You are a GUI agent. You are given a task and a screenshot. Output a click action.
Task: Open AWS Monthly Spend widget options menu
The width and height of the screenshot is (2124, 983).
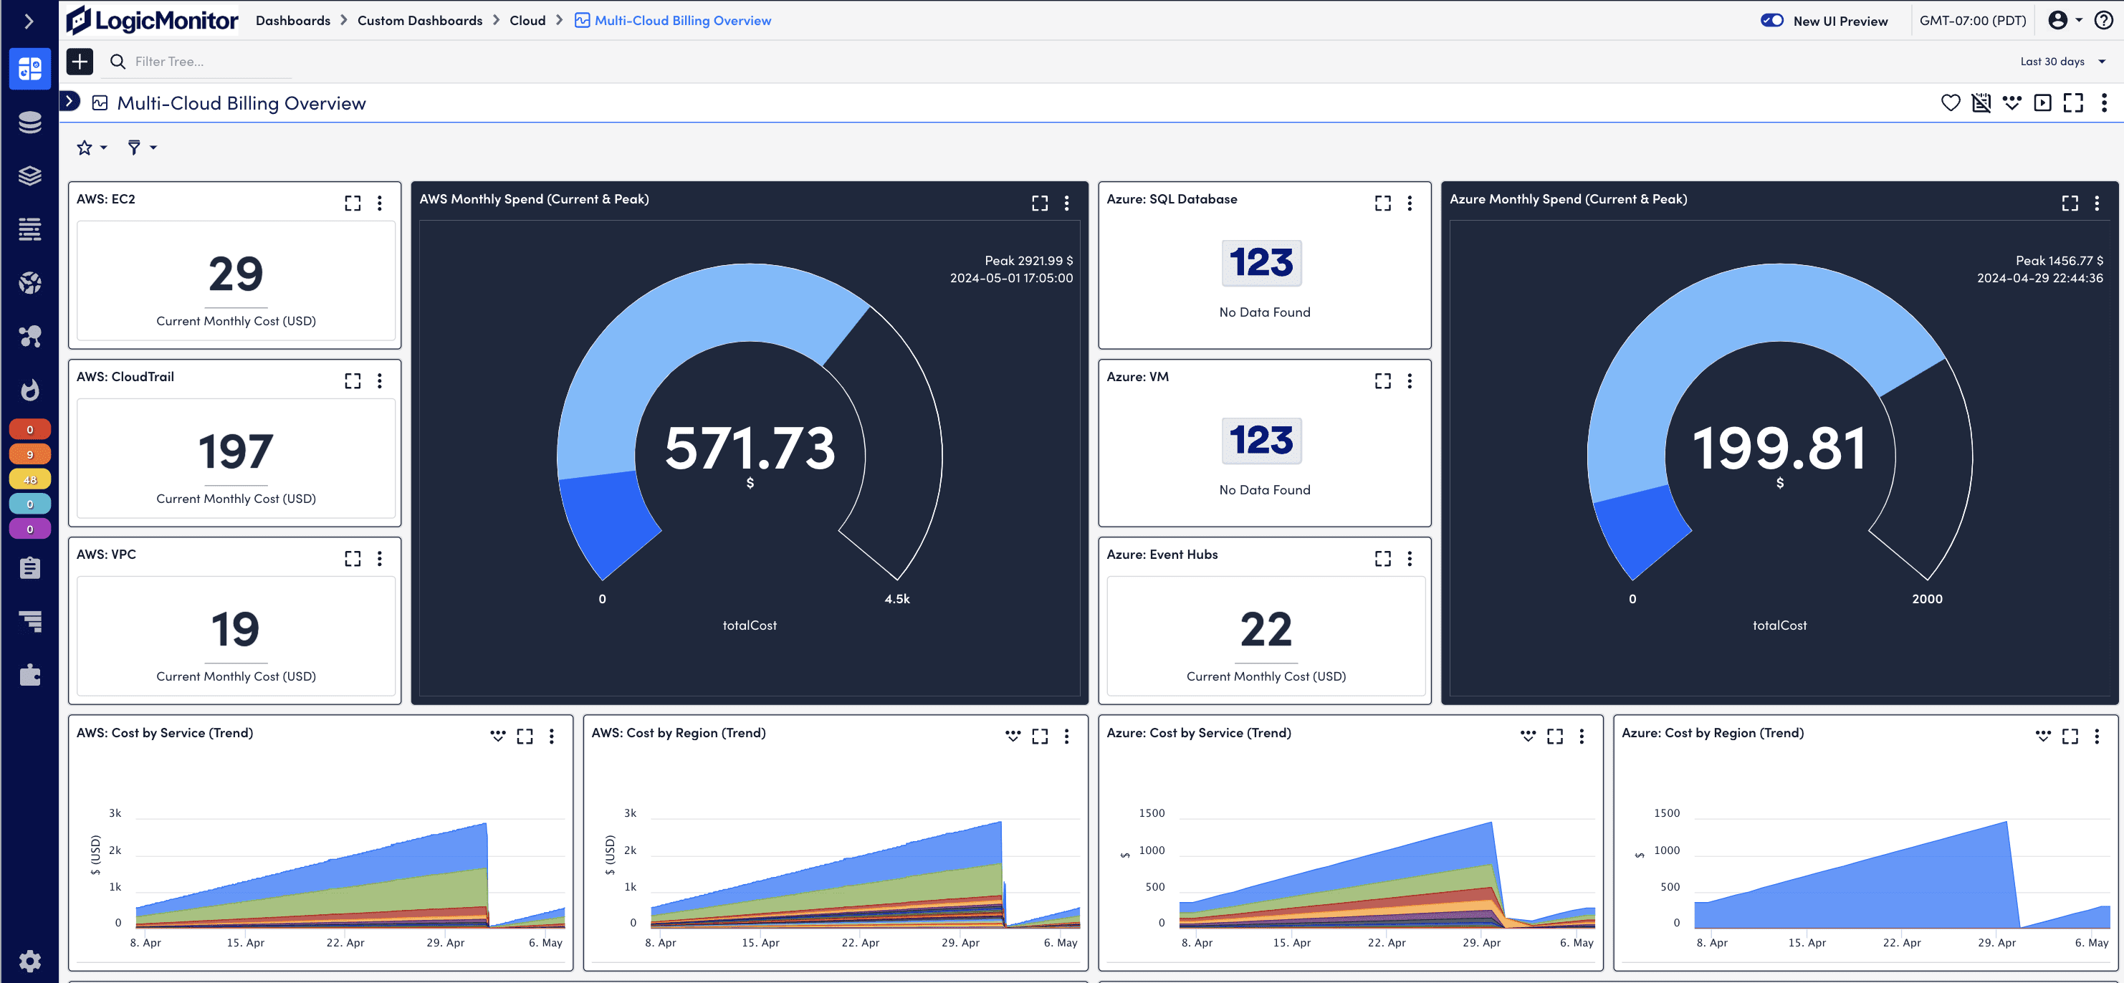coord(1066,203)
